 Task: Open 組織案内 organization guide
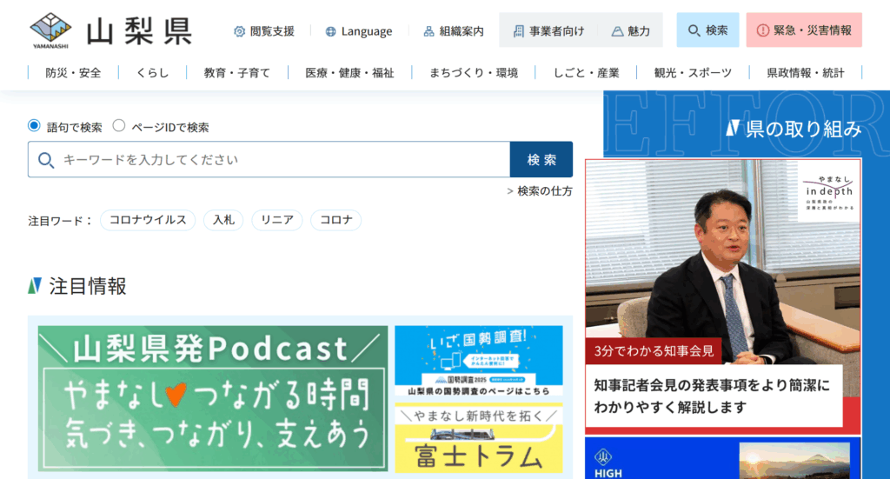pos(454,31)
